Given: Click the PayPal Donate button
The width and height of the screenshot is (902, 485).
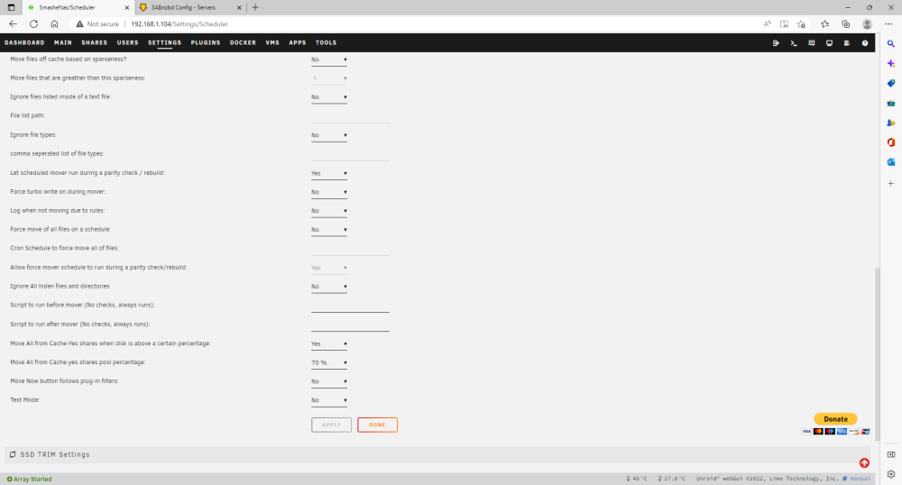Looking at the screenshot, I should coord(835,419).
